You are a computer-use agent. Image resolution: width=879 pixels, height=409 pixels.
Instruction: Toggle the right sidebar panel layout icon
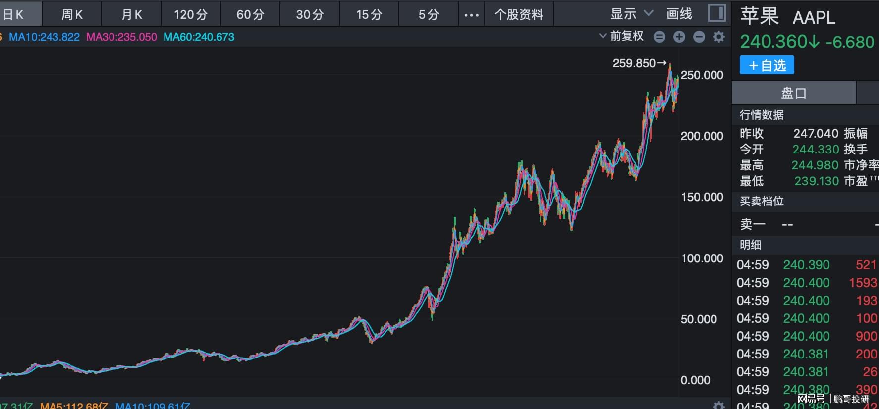point(716,13)
